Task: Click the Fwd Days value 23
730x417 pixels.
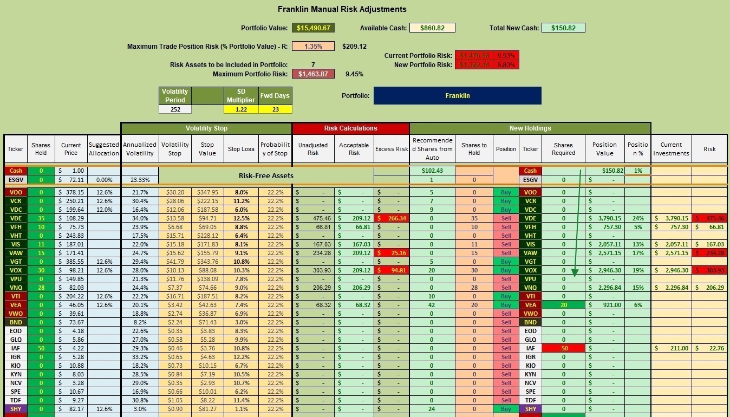Action: [x=275, y=109]
